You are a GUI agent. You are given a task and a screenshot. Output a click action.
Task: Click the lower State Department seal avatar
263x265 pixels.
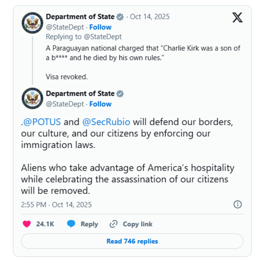click(x=32, y=98)
